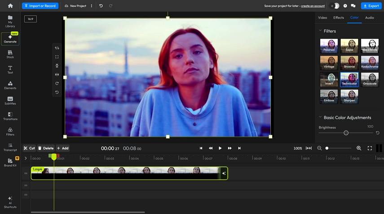384x214 pixels.
Task: Open the Transitions panel
Action: [x=10, y=116]
